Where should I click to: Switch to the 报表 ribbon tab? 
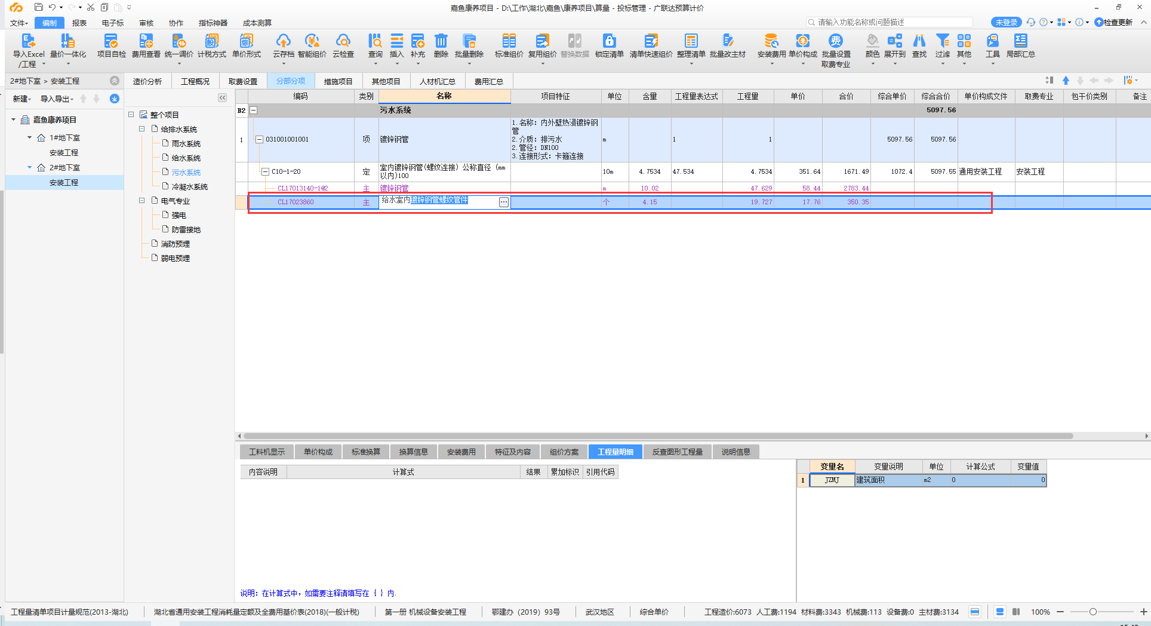79,23
